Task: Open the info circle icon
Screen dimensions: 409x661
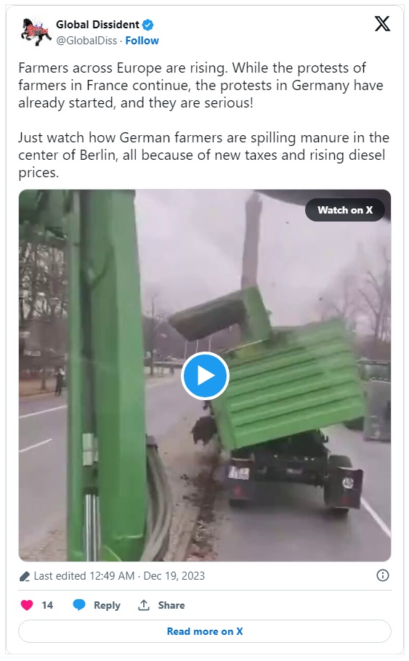Action: tap(382, 575)
